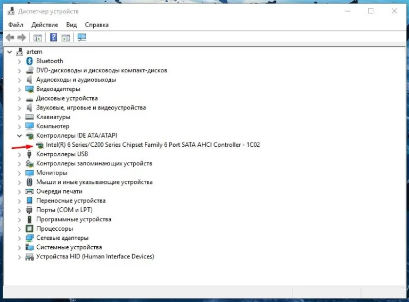Open the Файл menu
Image resolution: width=409 pixels, height=302 pixels.
(x=15, y=25)
